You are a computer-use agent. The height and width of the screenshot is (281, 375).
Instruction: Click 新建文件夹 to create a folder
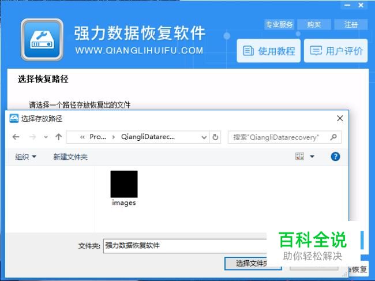point(70,157)
